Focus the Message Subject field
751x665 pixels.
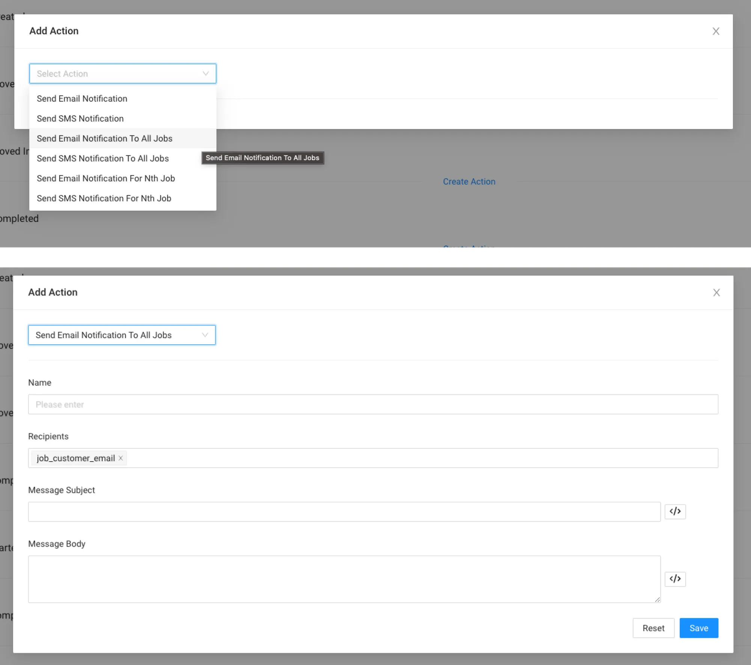[x=344, y=512]
